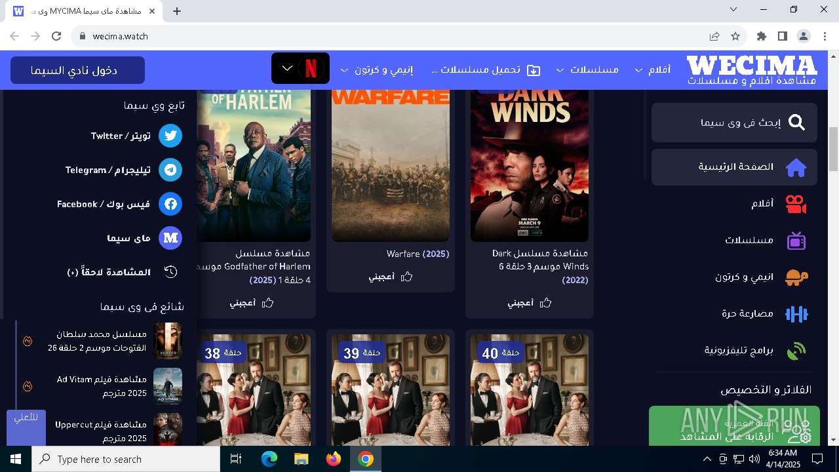This screenshot has height=472, width=839.
Task: Click the TV programs satellite icon
Action: pos(796,351)
